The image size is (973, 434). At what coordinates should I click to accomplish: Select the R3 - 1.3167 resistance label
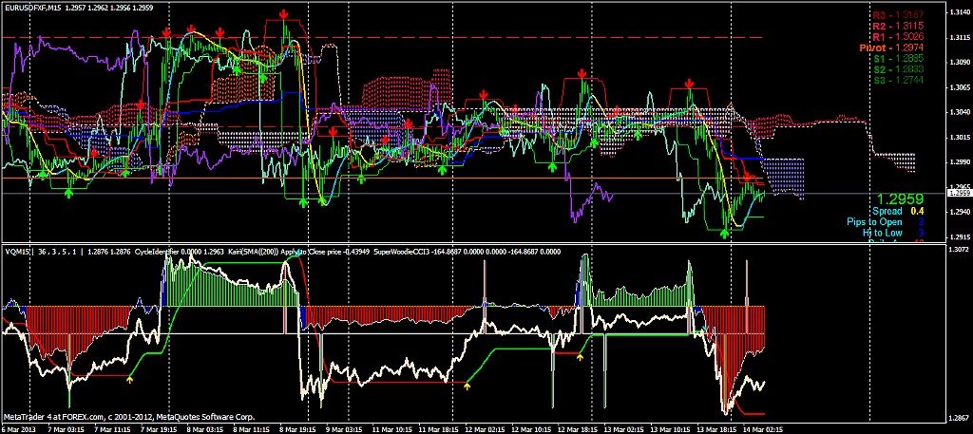(898, 15)
